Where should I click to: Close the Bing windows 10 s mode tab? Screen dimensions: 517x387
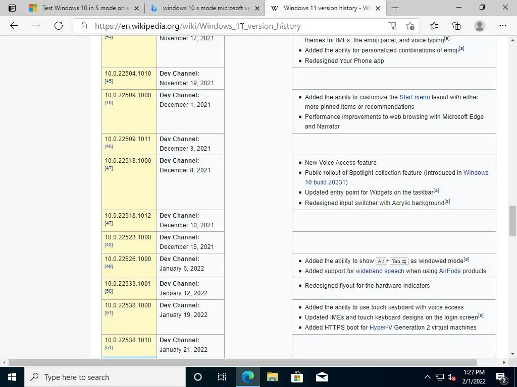pyautogui.click(x=257, y=8)
